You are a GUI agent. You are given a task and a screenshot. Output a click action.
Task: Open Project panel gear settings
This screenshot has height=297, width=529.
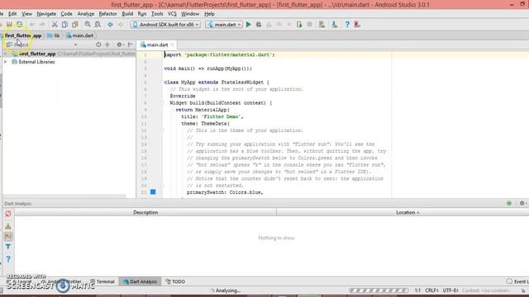120,45
